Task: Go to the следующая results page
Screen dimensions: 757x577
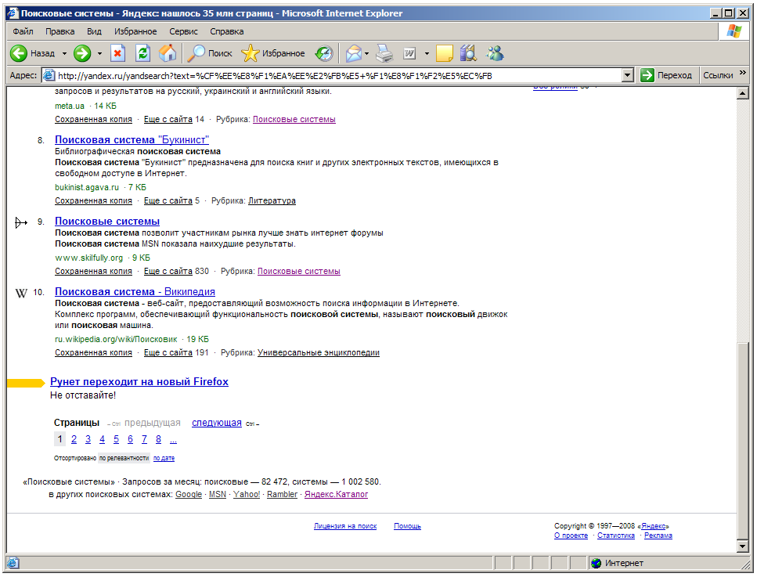Action: click(x=216, y=423)
